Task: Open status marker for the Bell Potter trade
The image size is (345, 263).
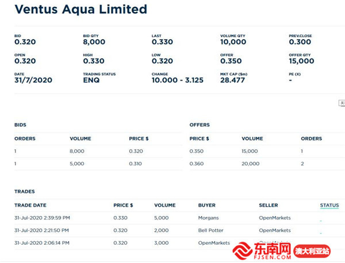Action: [x=321, y=233]
